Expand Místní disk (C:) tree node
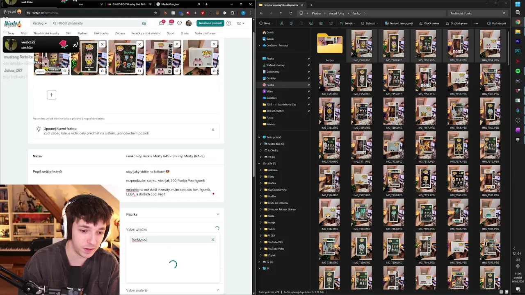 [261, 144]
